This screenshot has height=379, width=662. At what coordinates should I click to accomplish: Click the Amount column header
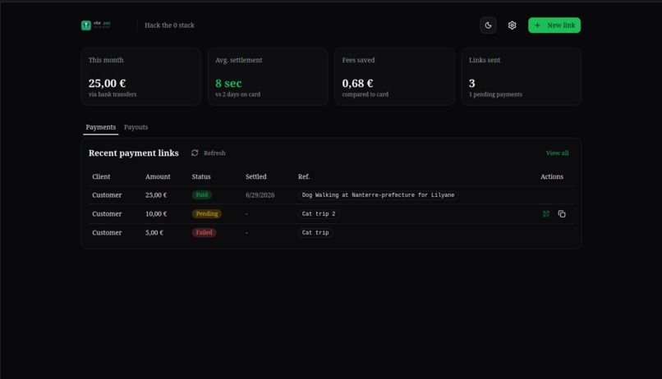tap(158, 176)
